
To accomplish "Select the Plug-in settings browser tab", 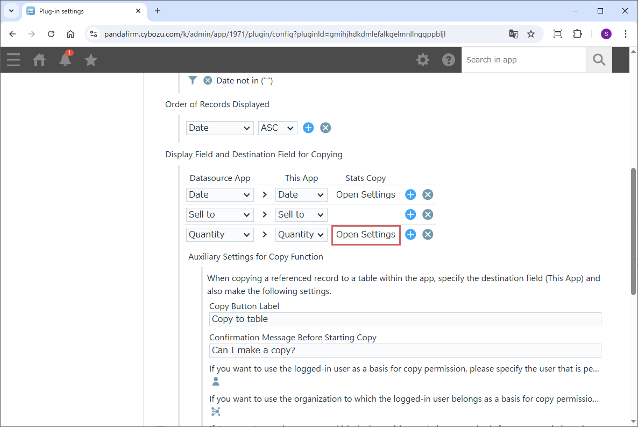I will [81, 11].
